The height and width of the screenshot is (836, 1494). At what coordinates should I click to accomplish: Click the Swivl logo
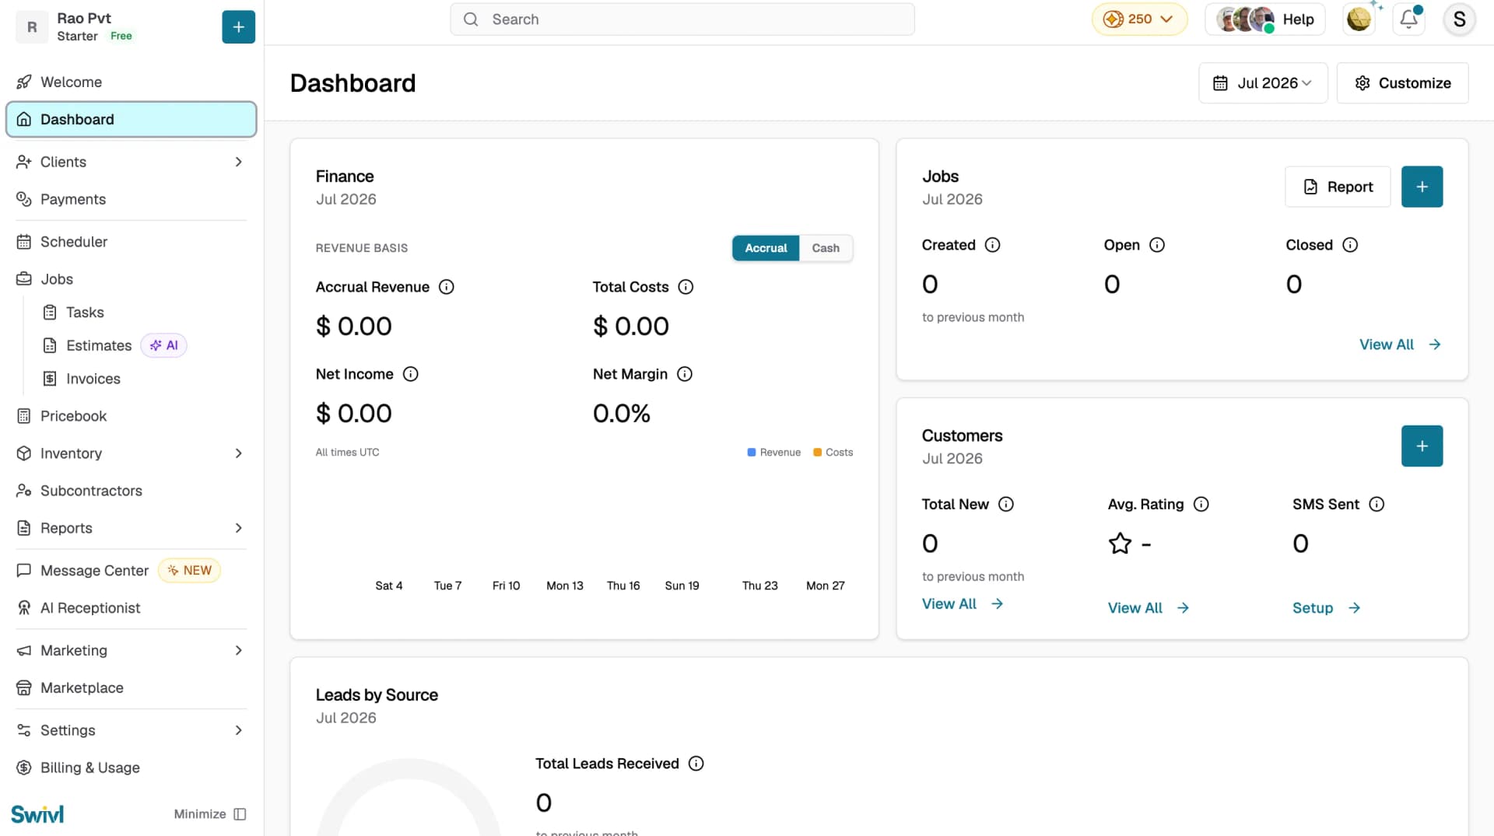37,814
